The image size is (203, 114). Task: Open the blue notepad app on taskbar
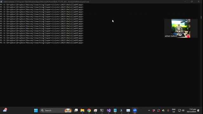[115, 111]
